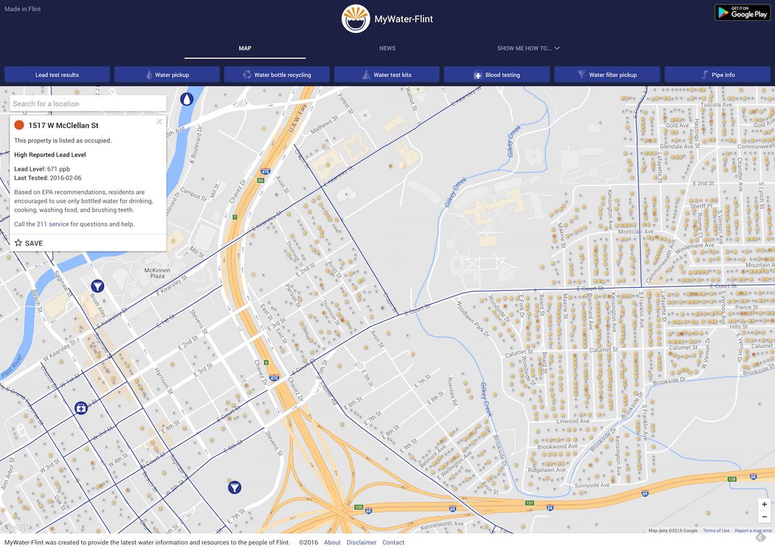Click the Google logo on the map

click(16, 528)
